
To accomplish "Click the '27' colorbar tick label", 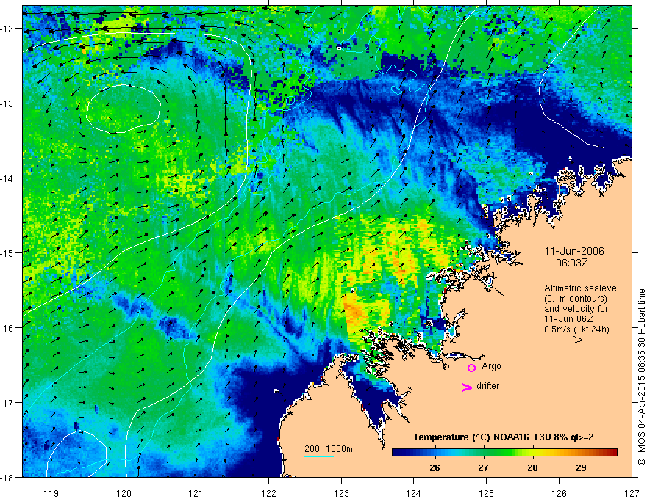I will tap(483, 467).
